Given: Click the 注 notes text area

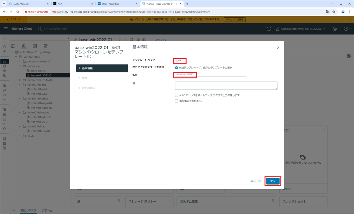Looking at the screenshot, I should click(226, 86).
